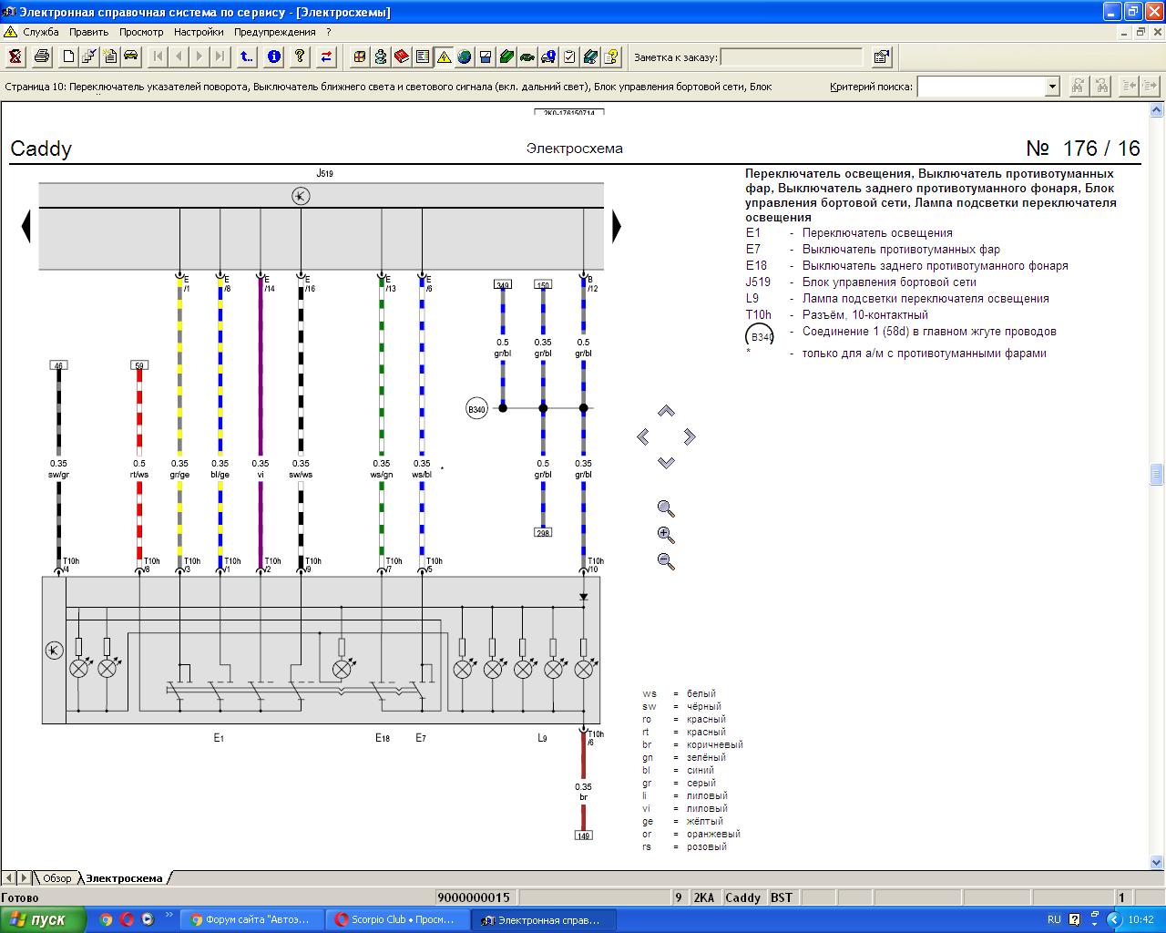Screen dimensions: 1166x933
Task: Select the Электросхема tab
Action: click(x=125, y=878)
